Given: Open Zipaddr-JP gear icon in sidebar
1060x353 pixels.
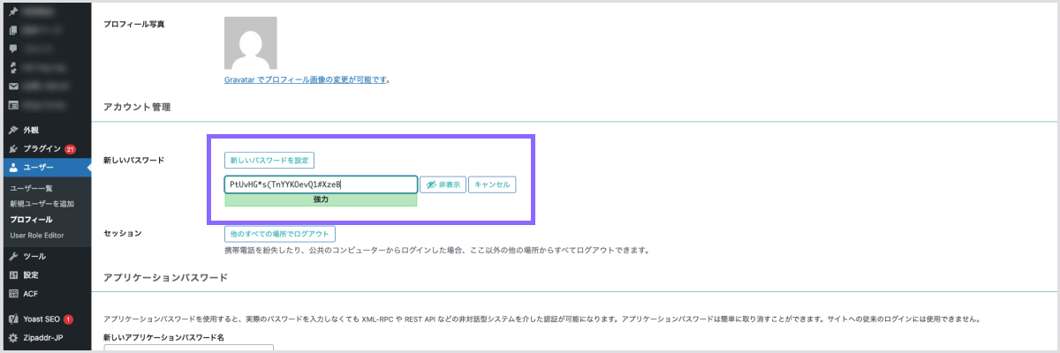Looking at the screenshot, I should tap(14, 337).
